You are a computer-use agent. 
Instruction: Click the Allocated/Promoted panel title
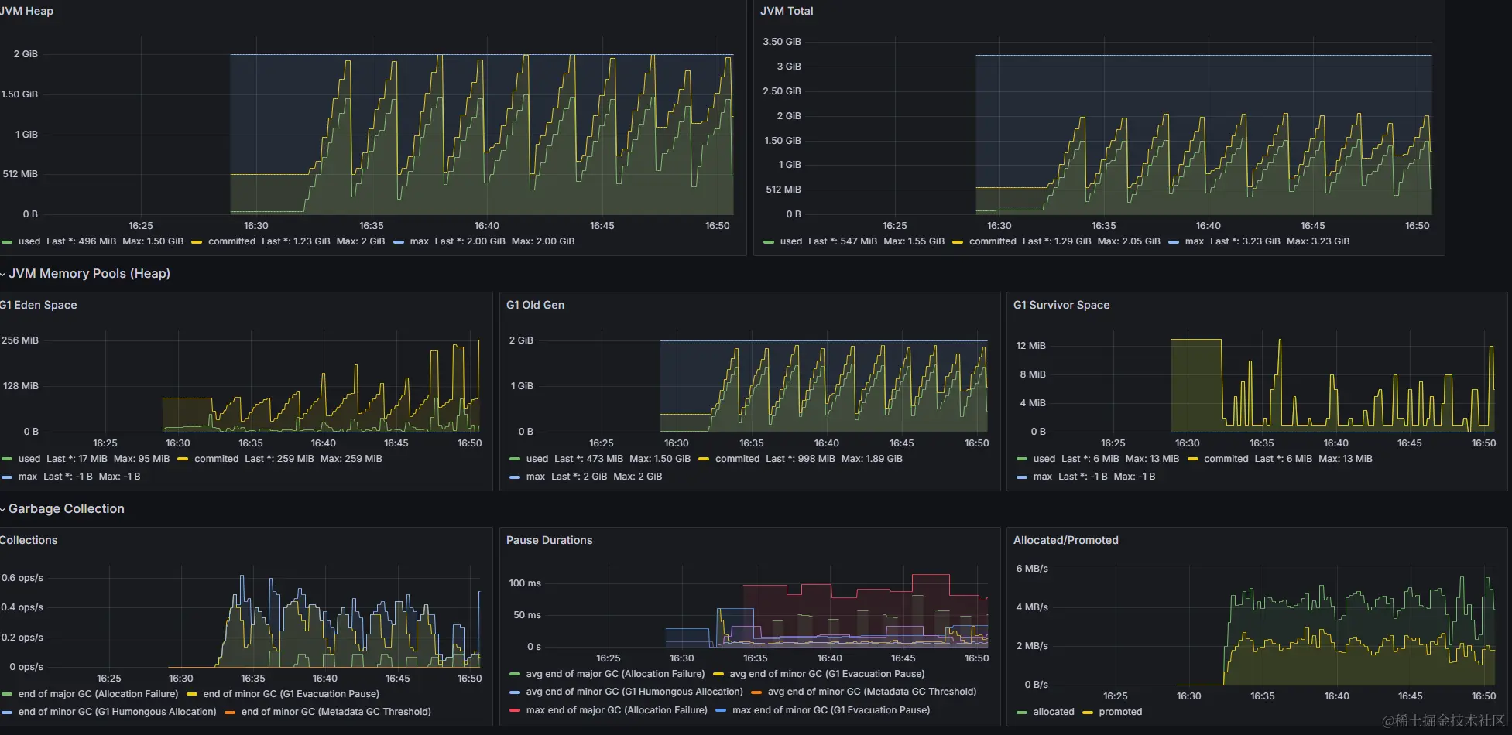pyautogui.click(x=1066, y=540)
